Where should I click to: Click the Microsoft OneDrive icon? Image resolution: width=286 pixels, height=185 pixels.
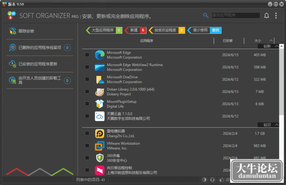click(100, 80)
